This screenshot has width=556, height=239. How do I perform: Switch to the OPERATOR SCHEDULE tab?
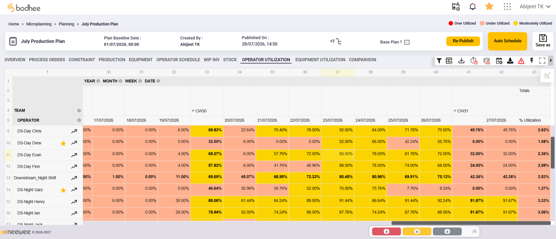point(178,60)
